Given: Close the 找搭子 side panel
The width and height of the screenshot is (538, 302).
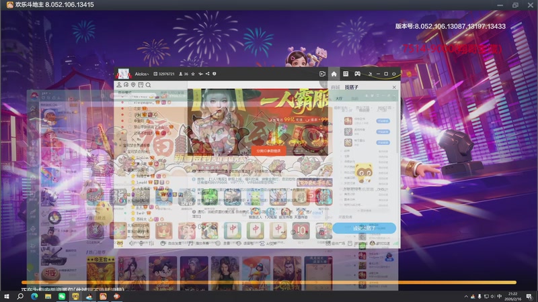Looking at the screenshot, I should click(394, 87).
